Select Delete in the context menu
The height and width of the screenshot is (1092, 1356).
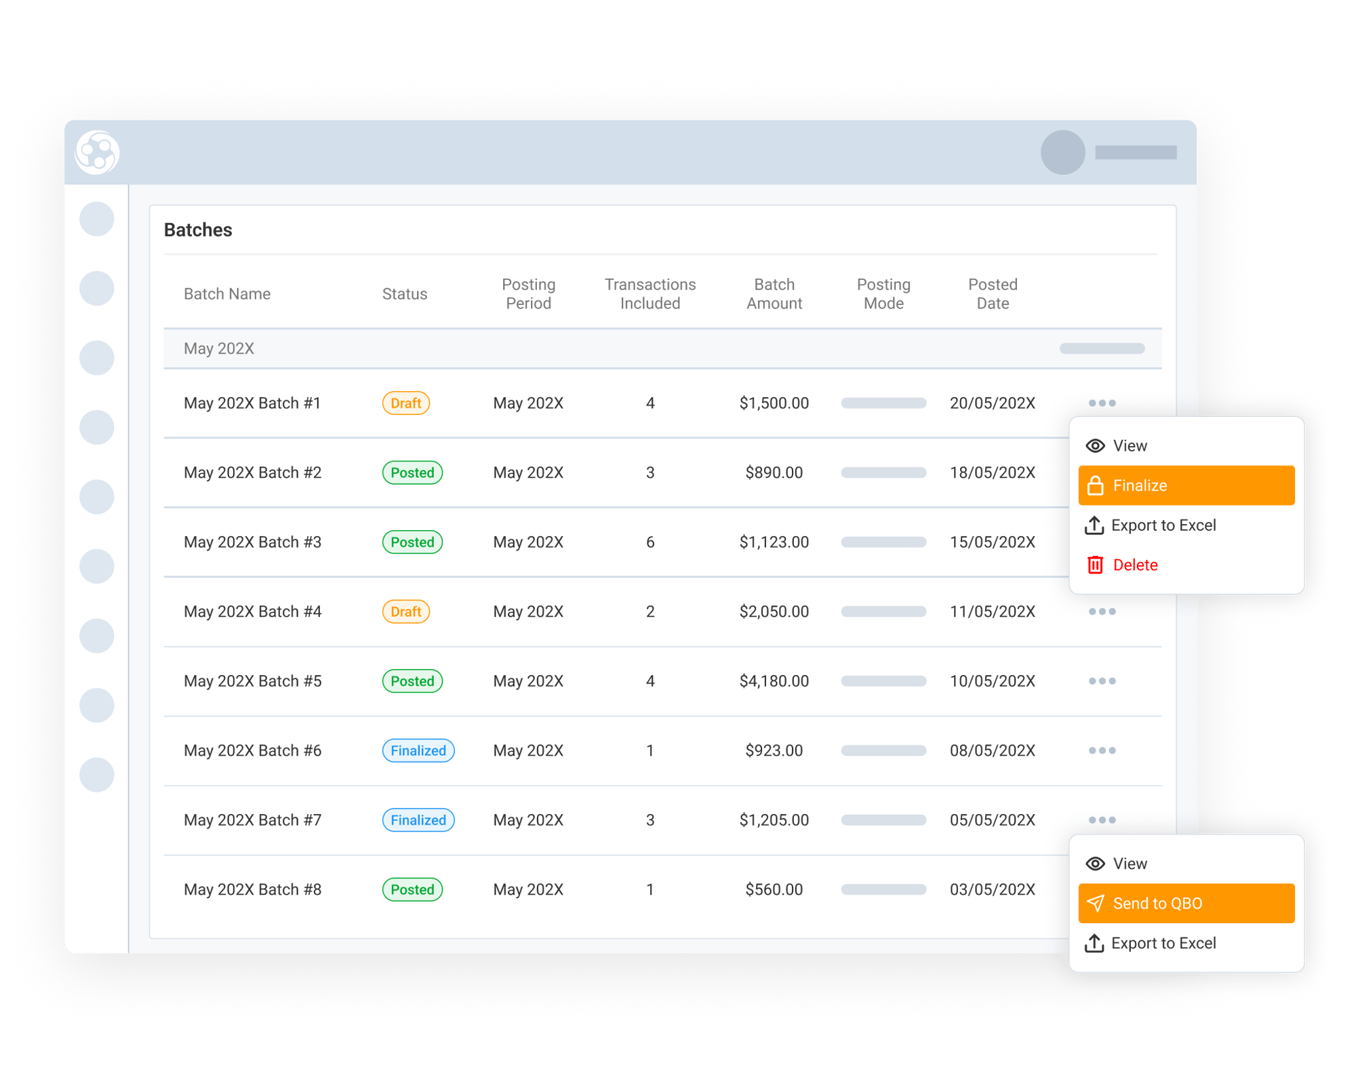[1186, 565]
